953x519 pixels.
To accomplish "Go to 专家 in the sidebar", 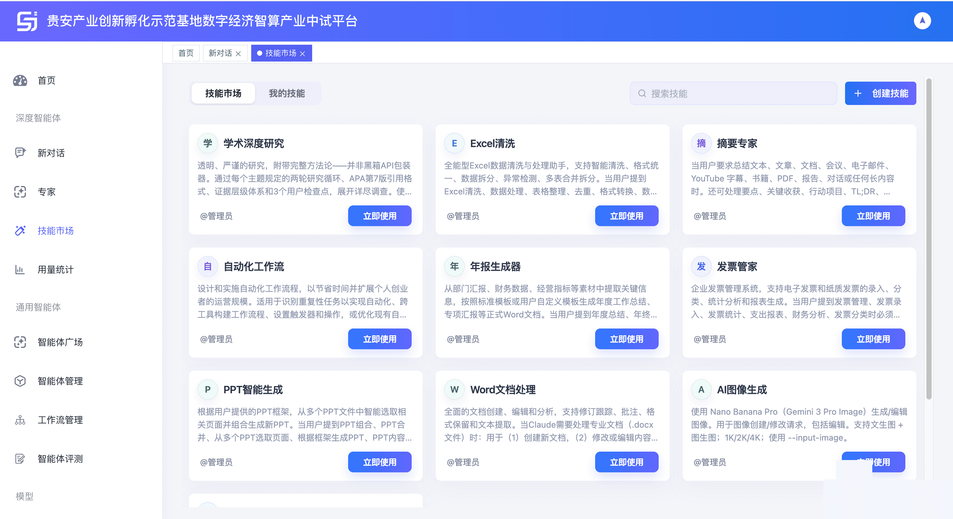I will point(46,191).
